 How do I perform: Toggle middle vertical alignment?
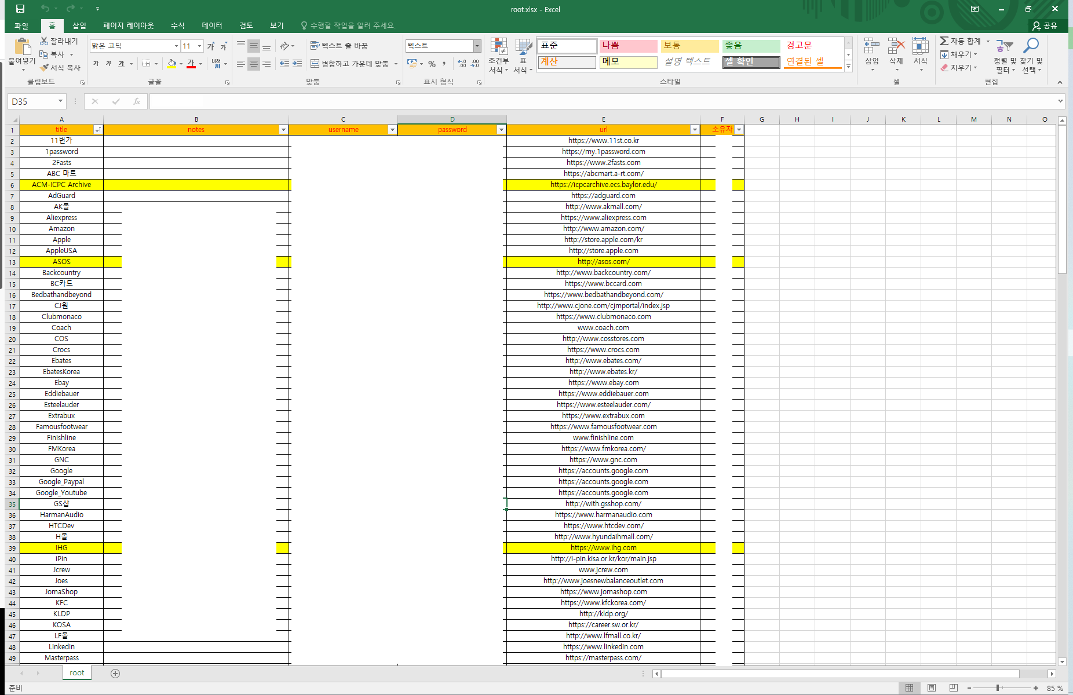254,46
